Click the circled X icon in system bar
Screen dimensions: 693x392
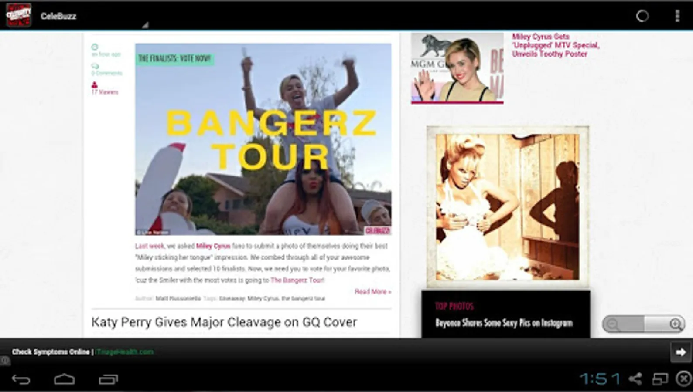click(x=684, y=379)
